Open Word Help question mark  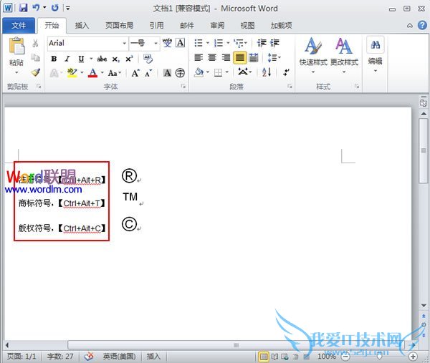tap(422, 25)
